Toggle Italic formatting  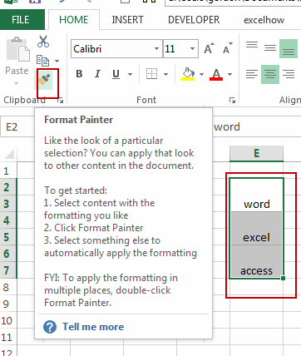[x=97, y=74]
